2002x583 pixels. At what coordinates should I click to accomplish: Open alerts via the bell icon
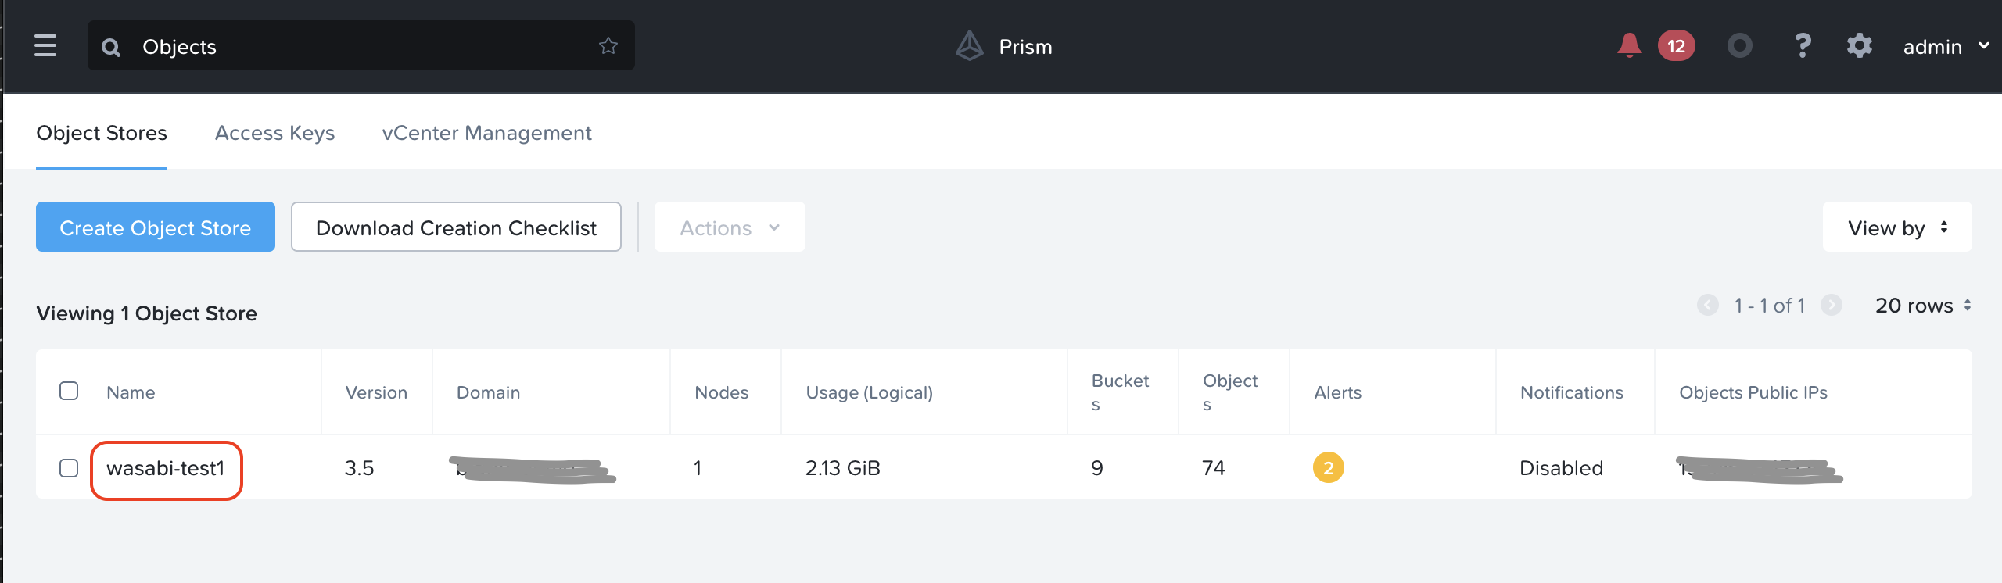(1630, 45)
